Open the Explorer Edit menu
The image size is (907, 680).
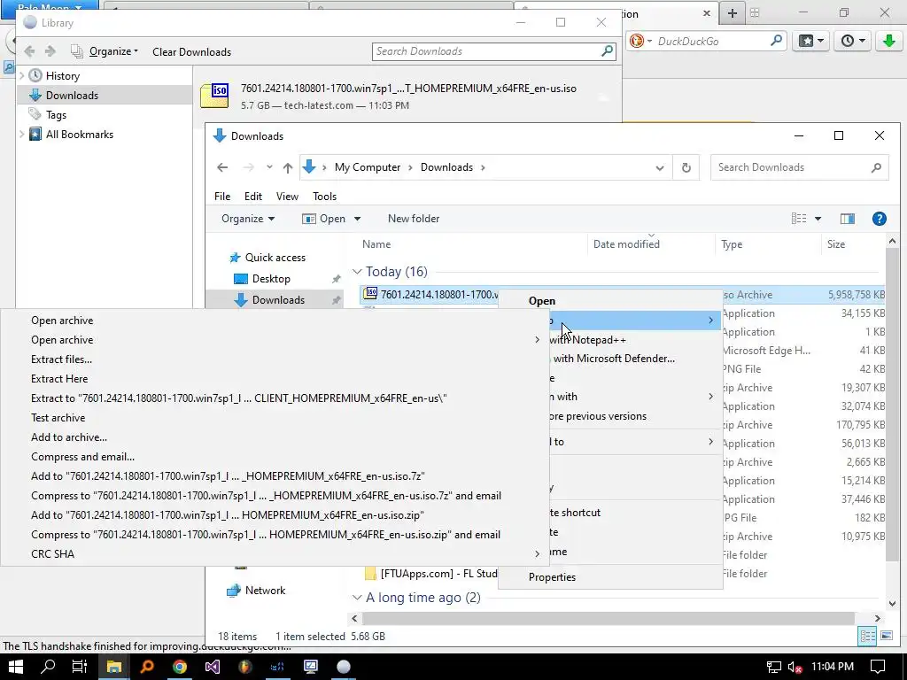click(x=252, y=197)
